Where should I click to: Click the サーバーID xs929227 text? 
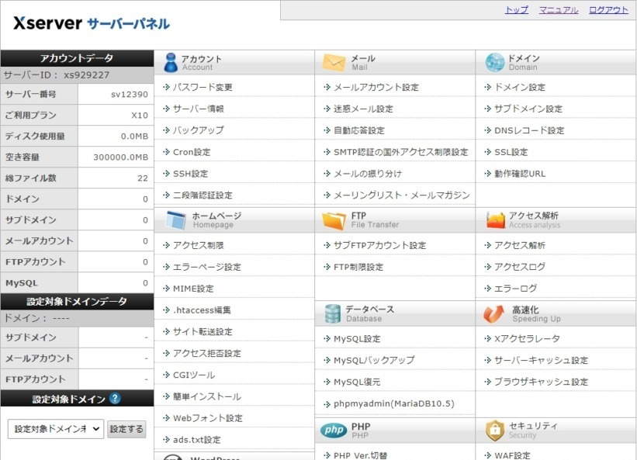pyautogui.click(x=57, y=74)
